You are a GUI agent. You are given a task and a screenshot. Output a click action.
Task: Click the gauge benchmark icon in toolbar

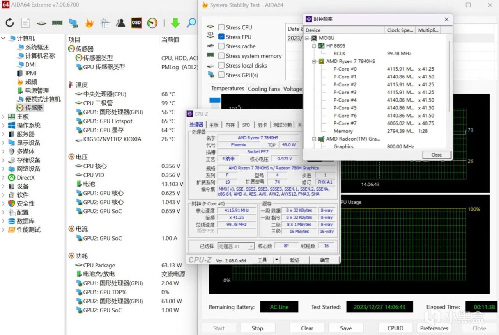(152, 23)
